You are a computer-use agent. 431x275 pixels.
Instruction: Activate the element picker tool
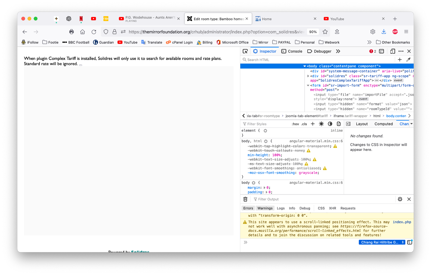245,51
